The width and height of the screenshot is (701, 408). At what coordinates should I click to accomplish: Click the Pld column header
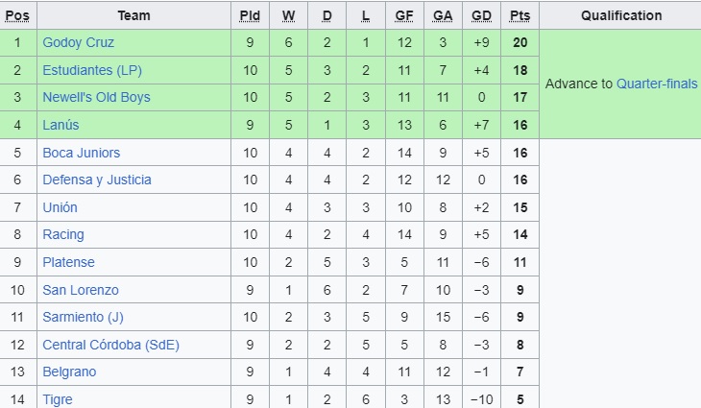(249, 15)
